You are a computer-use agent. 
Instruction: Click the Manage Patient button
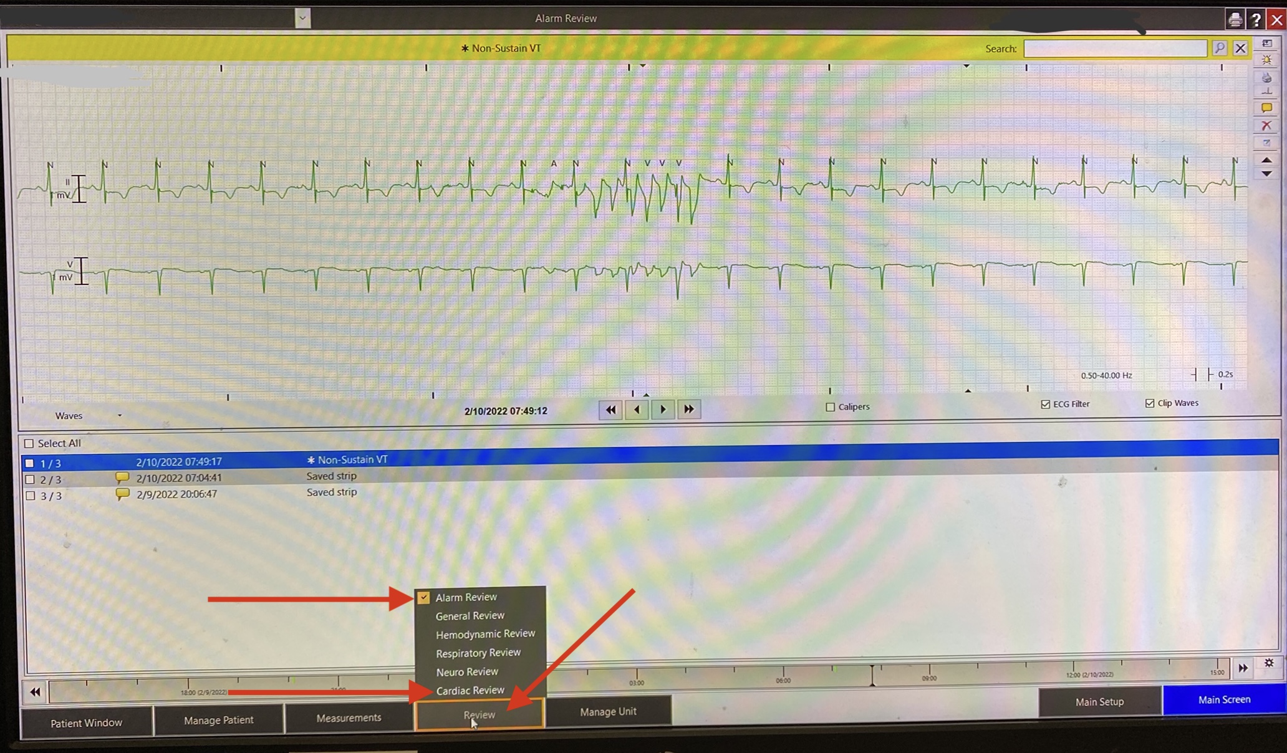tap(219, 720)
